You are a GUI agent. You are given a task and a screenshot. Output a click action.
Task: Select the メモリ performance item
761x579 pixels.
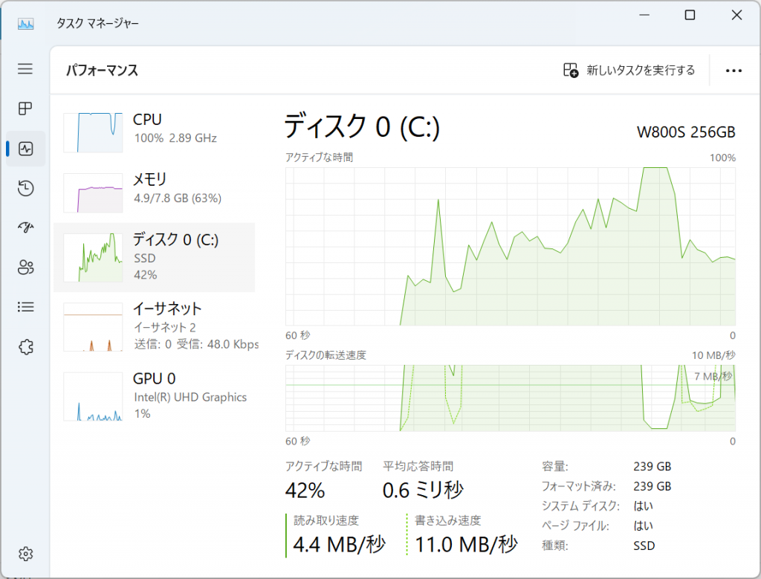155,193
